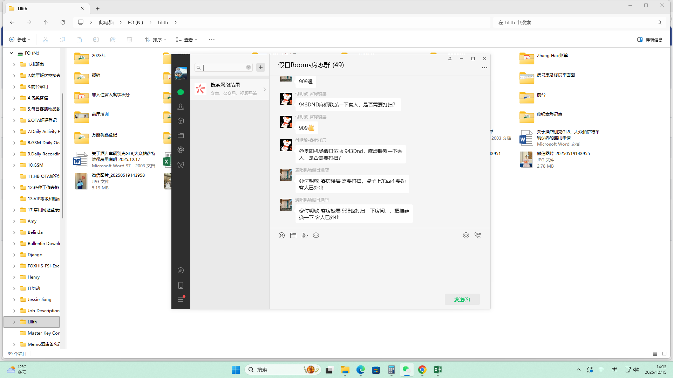The height and width of the screenshot is (378, 673).
Task: Click the send file folder icon
Action: click(x=293, y=236)
